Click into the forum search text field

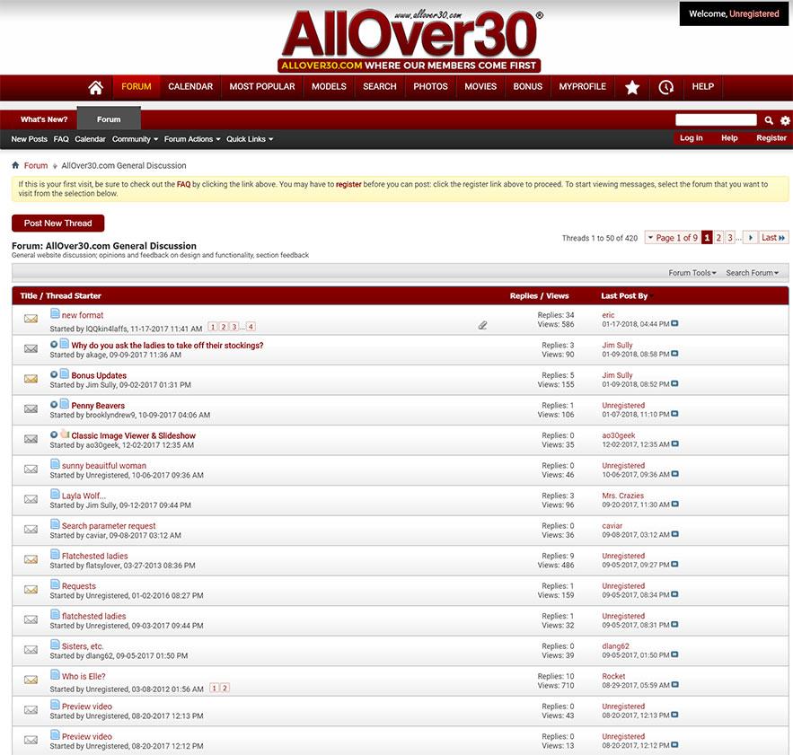(716, 120)
